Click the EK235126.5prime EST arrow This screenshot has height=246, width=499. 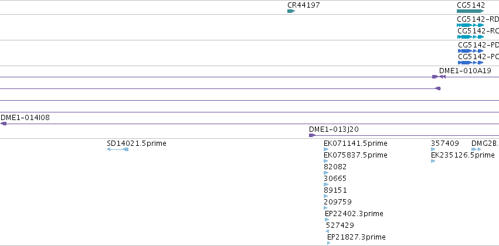(433, 161)
